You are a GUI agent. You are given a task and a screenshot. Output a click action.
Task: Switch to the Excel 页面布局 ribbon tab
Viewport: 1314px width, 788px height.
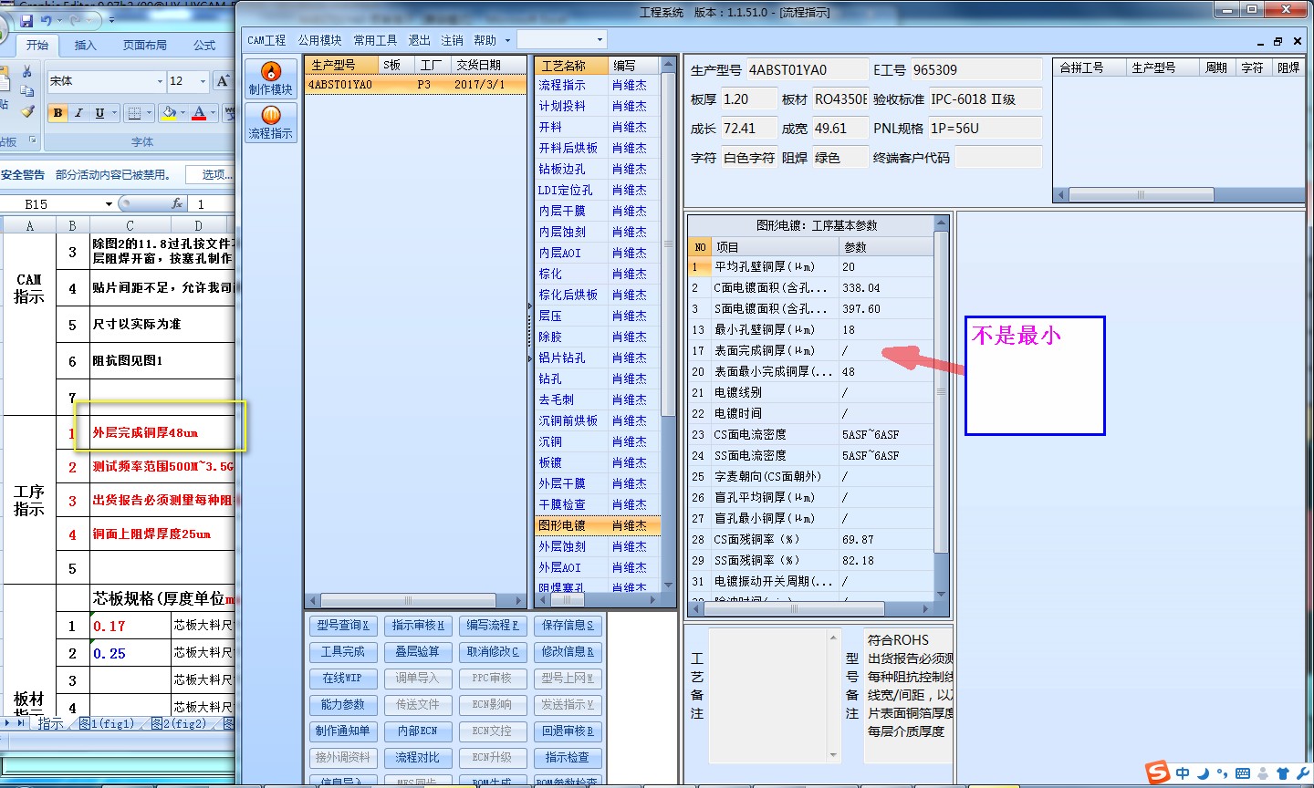click(145, 45)
